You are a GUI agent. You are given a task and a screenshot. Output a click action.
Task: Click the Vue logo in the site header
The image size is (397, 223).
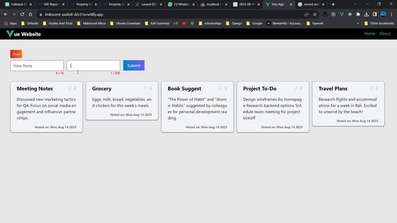click(10, 33)
